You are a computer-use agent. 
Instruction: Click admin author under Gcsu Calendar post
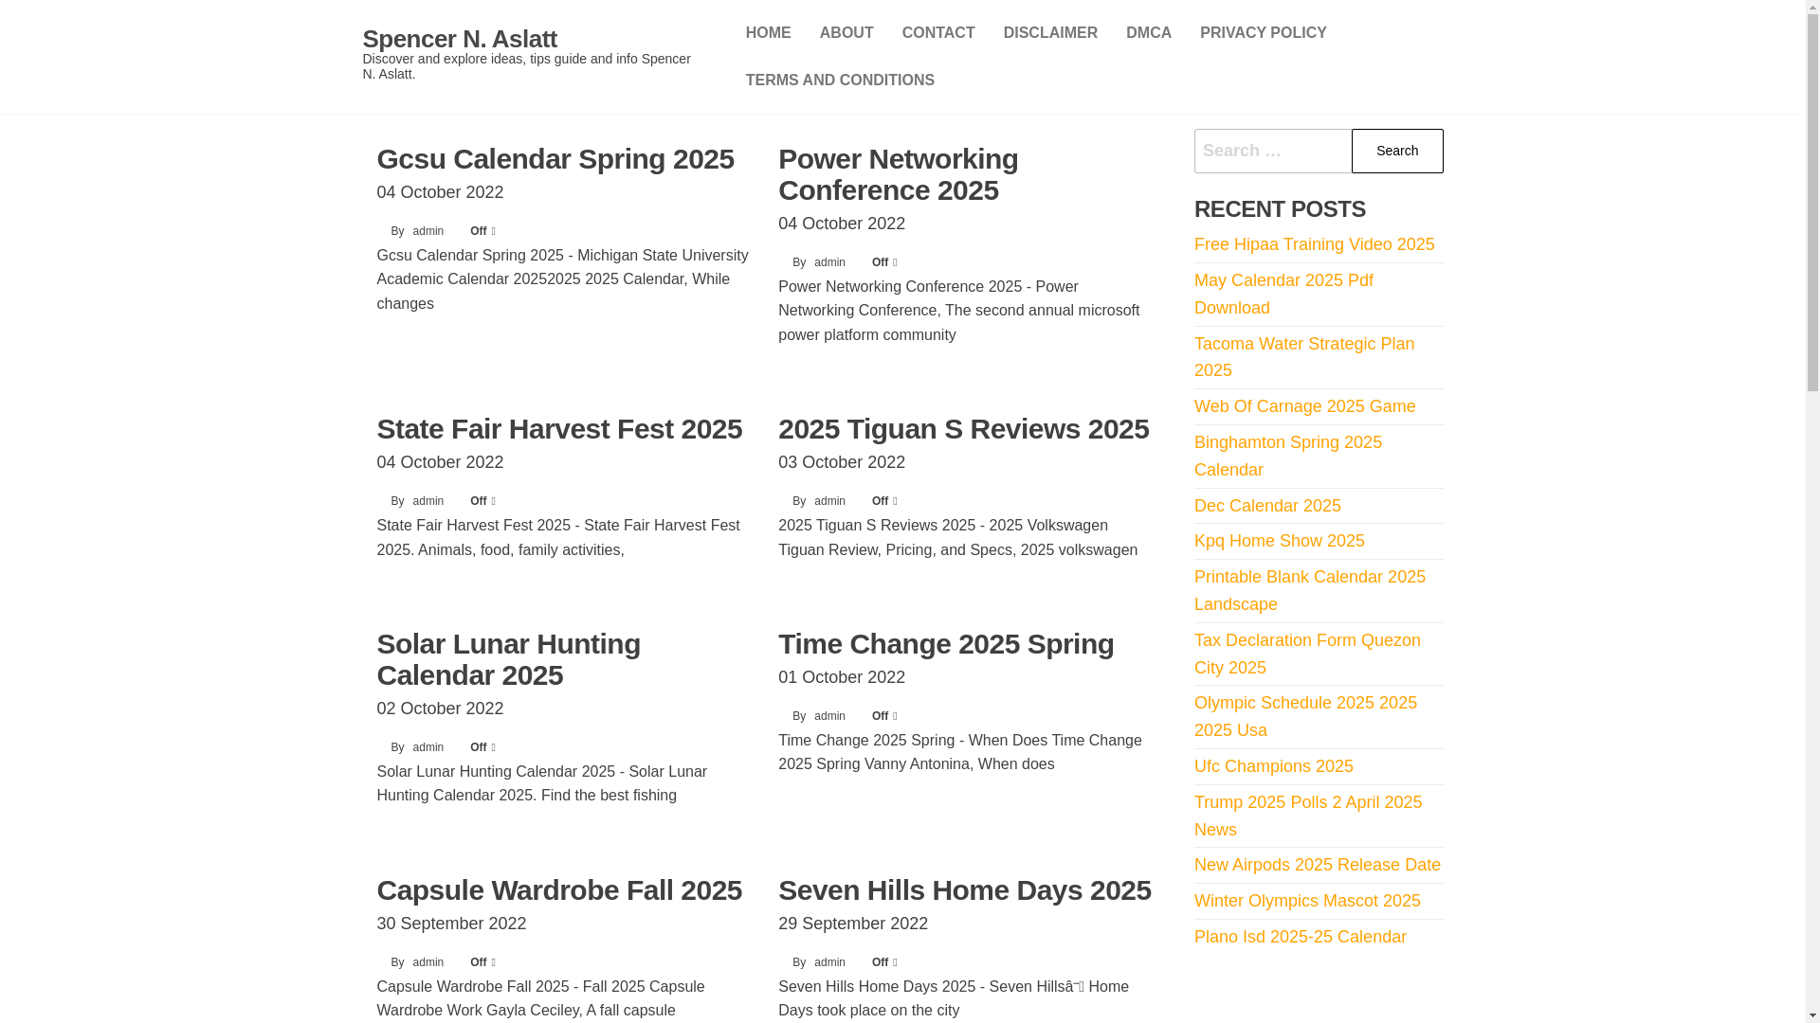[428, 231]
